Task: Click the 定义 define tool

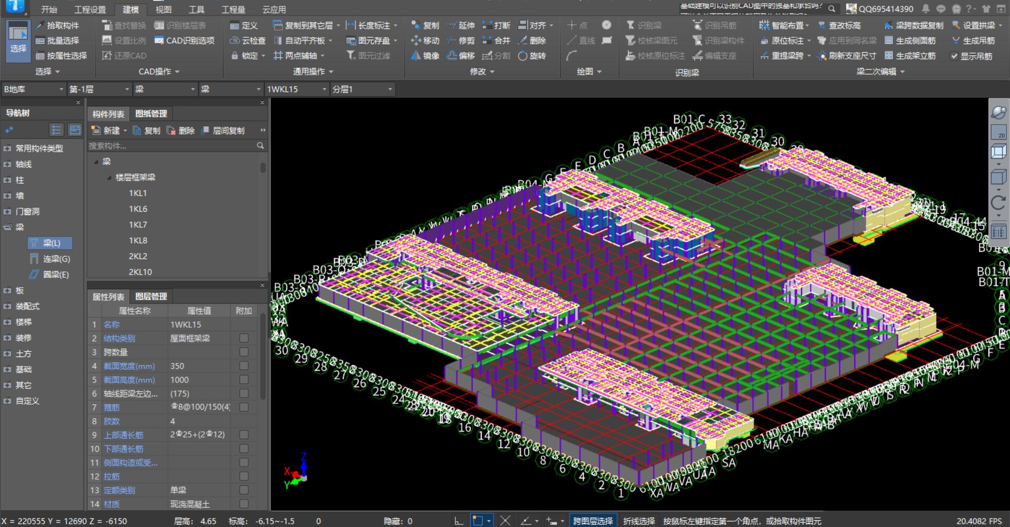Action: (244, 25)
